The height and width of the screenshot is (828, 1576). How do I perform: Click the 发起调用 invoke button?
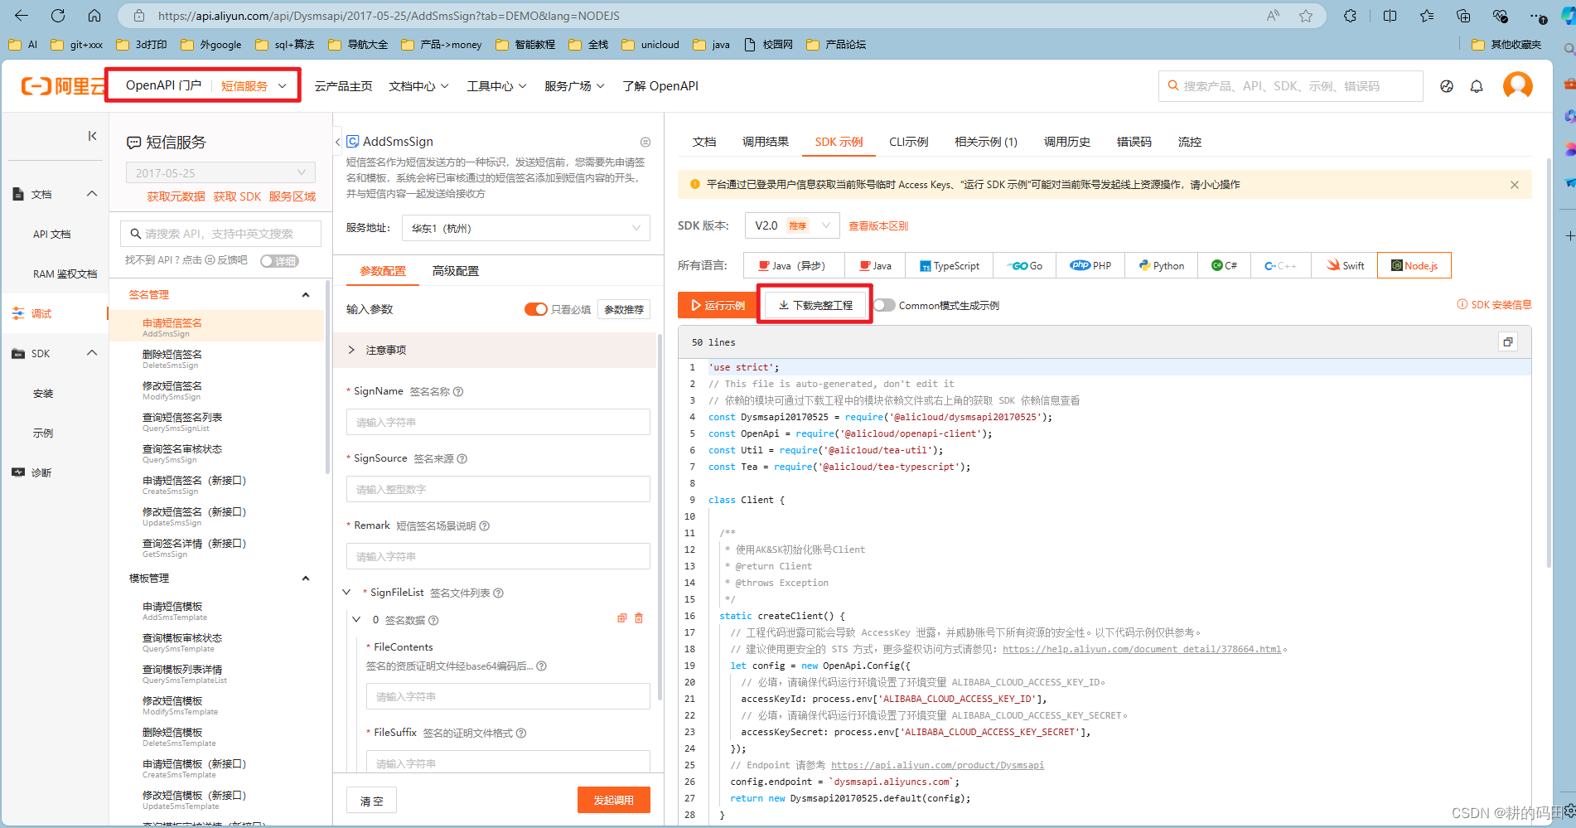click(613, 799)
